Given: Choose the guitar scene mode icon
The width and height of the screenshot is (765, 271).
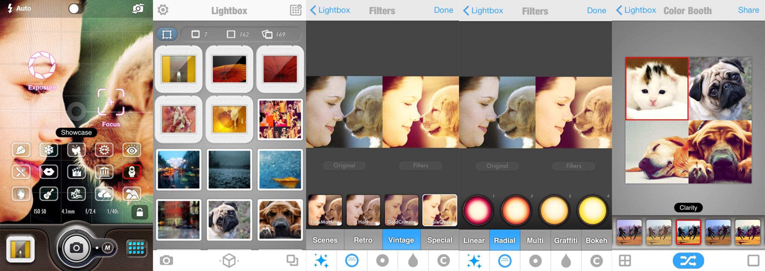Looking at the screenshot, I should coord(49,194).
